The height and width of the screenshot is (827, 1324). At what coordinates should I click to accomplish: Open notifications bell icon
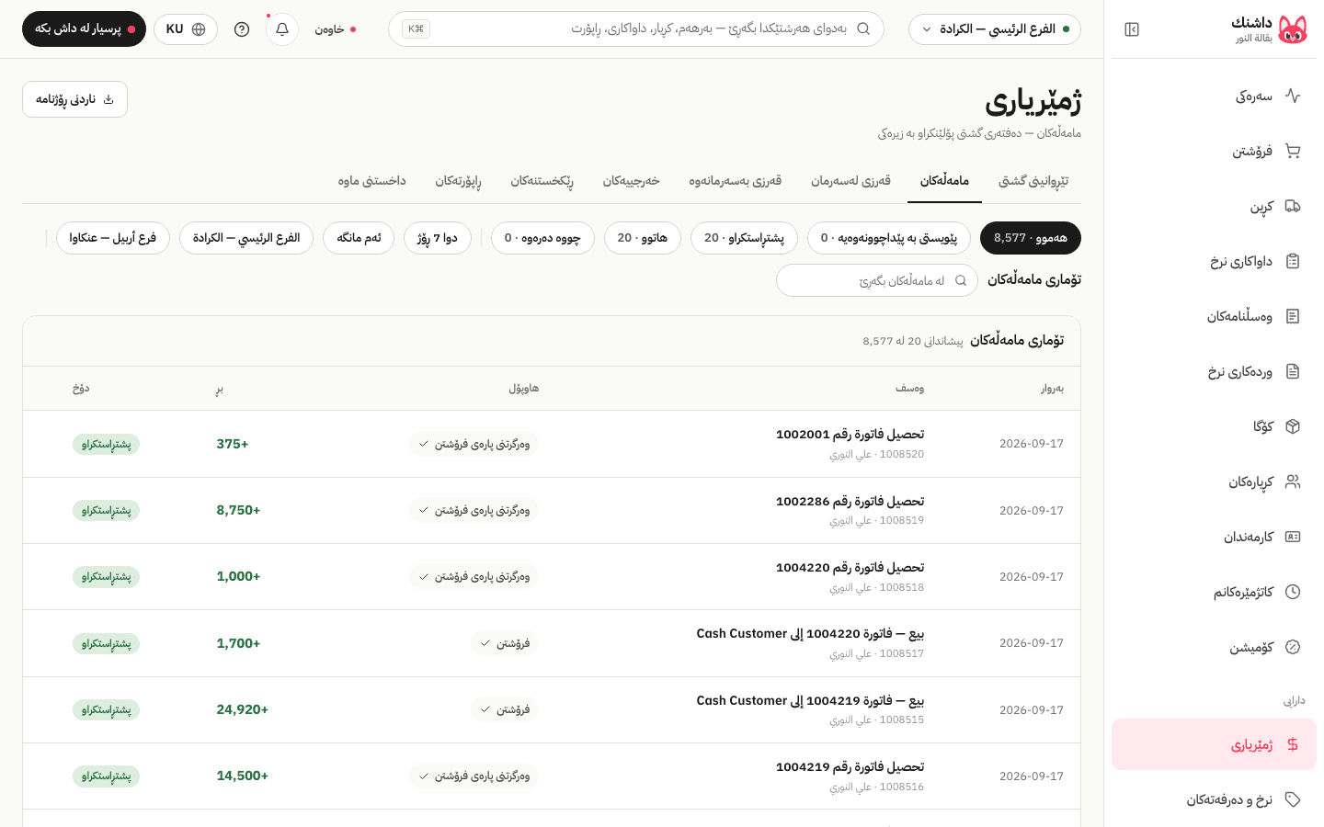tap(282, 29)
